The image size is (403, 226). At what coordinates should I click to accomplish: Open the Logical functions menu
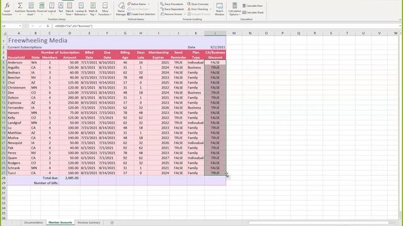(52, 9)
